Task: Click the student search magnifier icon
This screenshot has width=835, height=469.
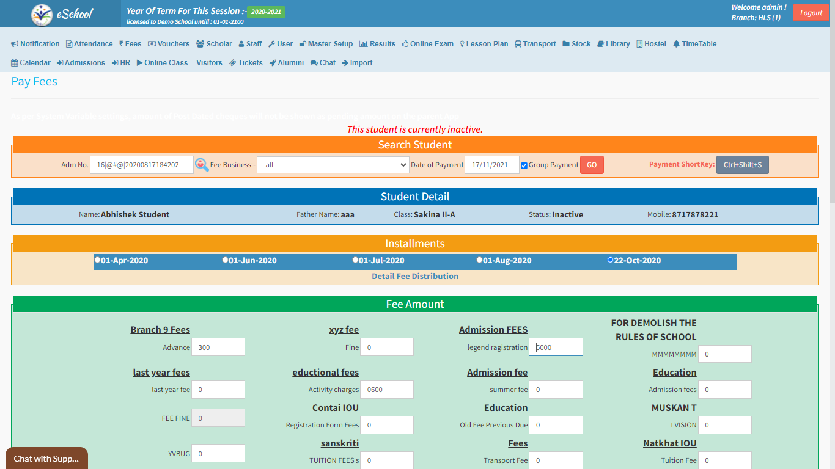Action: coord(202,165)
